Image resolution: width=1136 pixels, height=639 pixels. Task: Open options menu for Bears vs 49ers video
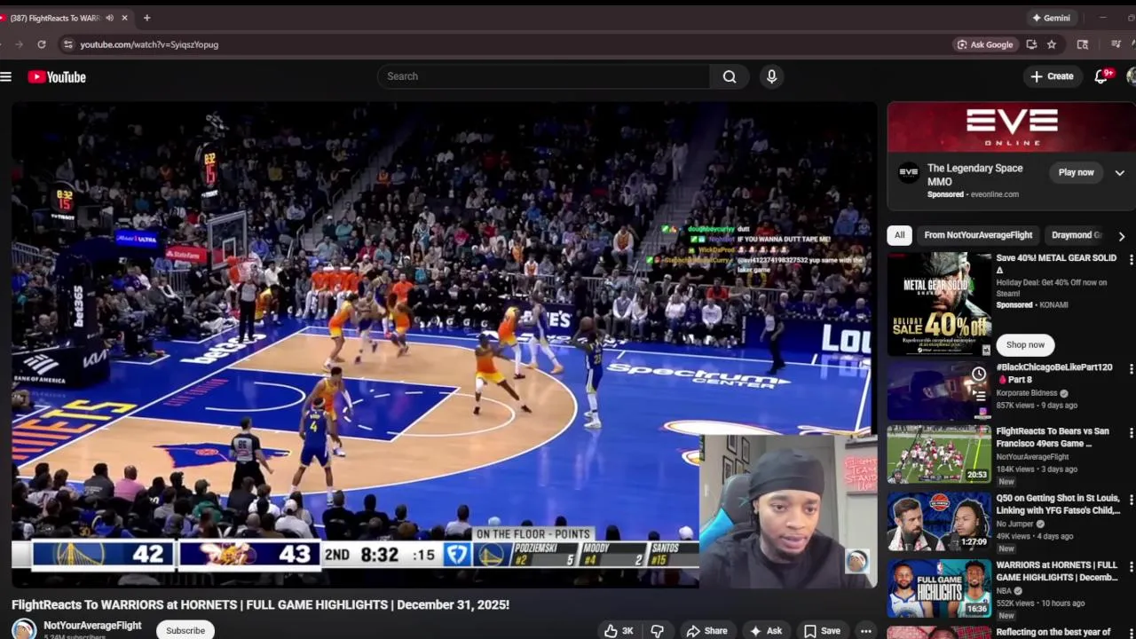pos(1131,432)
